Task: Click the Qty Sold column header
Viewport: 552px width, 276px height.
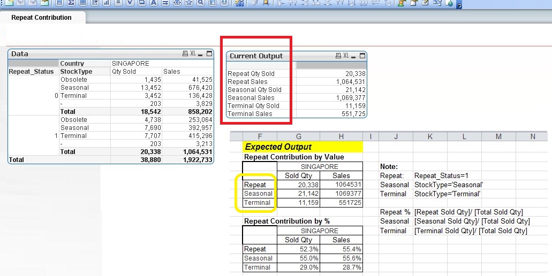Action: point(124,71)
